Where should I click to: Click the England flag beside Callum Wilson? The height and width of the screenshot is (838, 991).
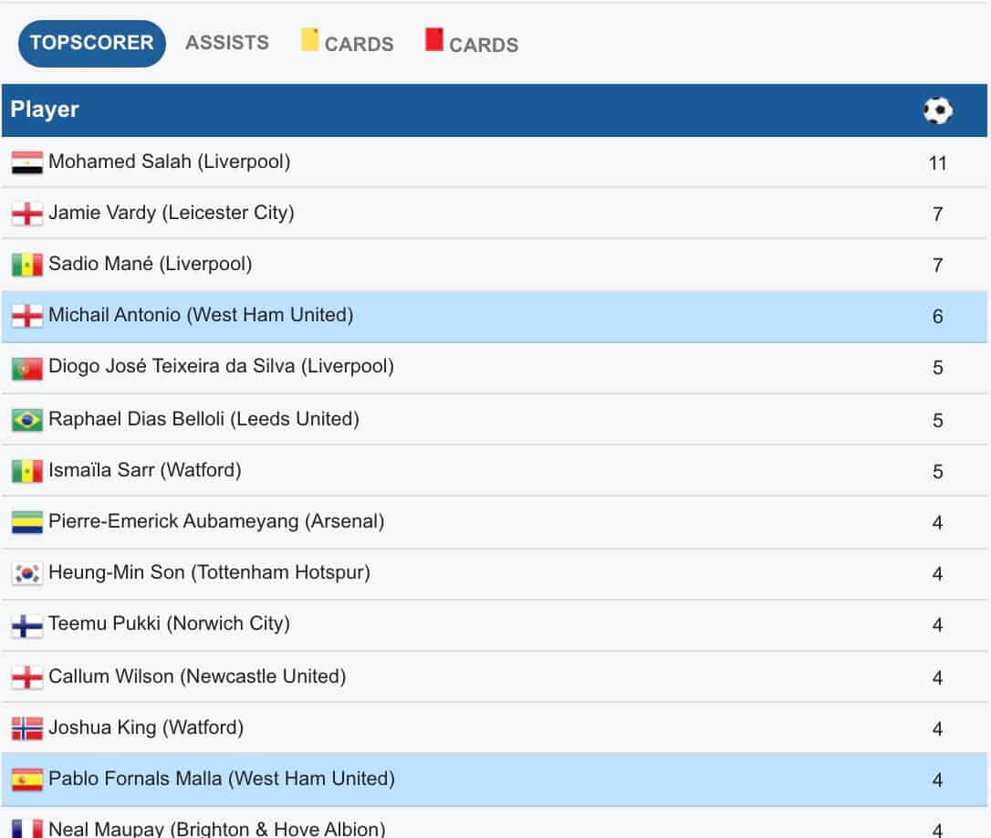(x=27, y=677)
